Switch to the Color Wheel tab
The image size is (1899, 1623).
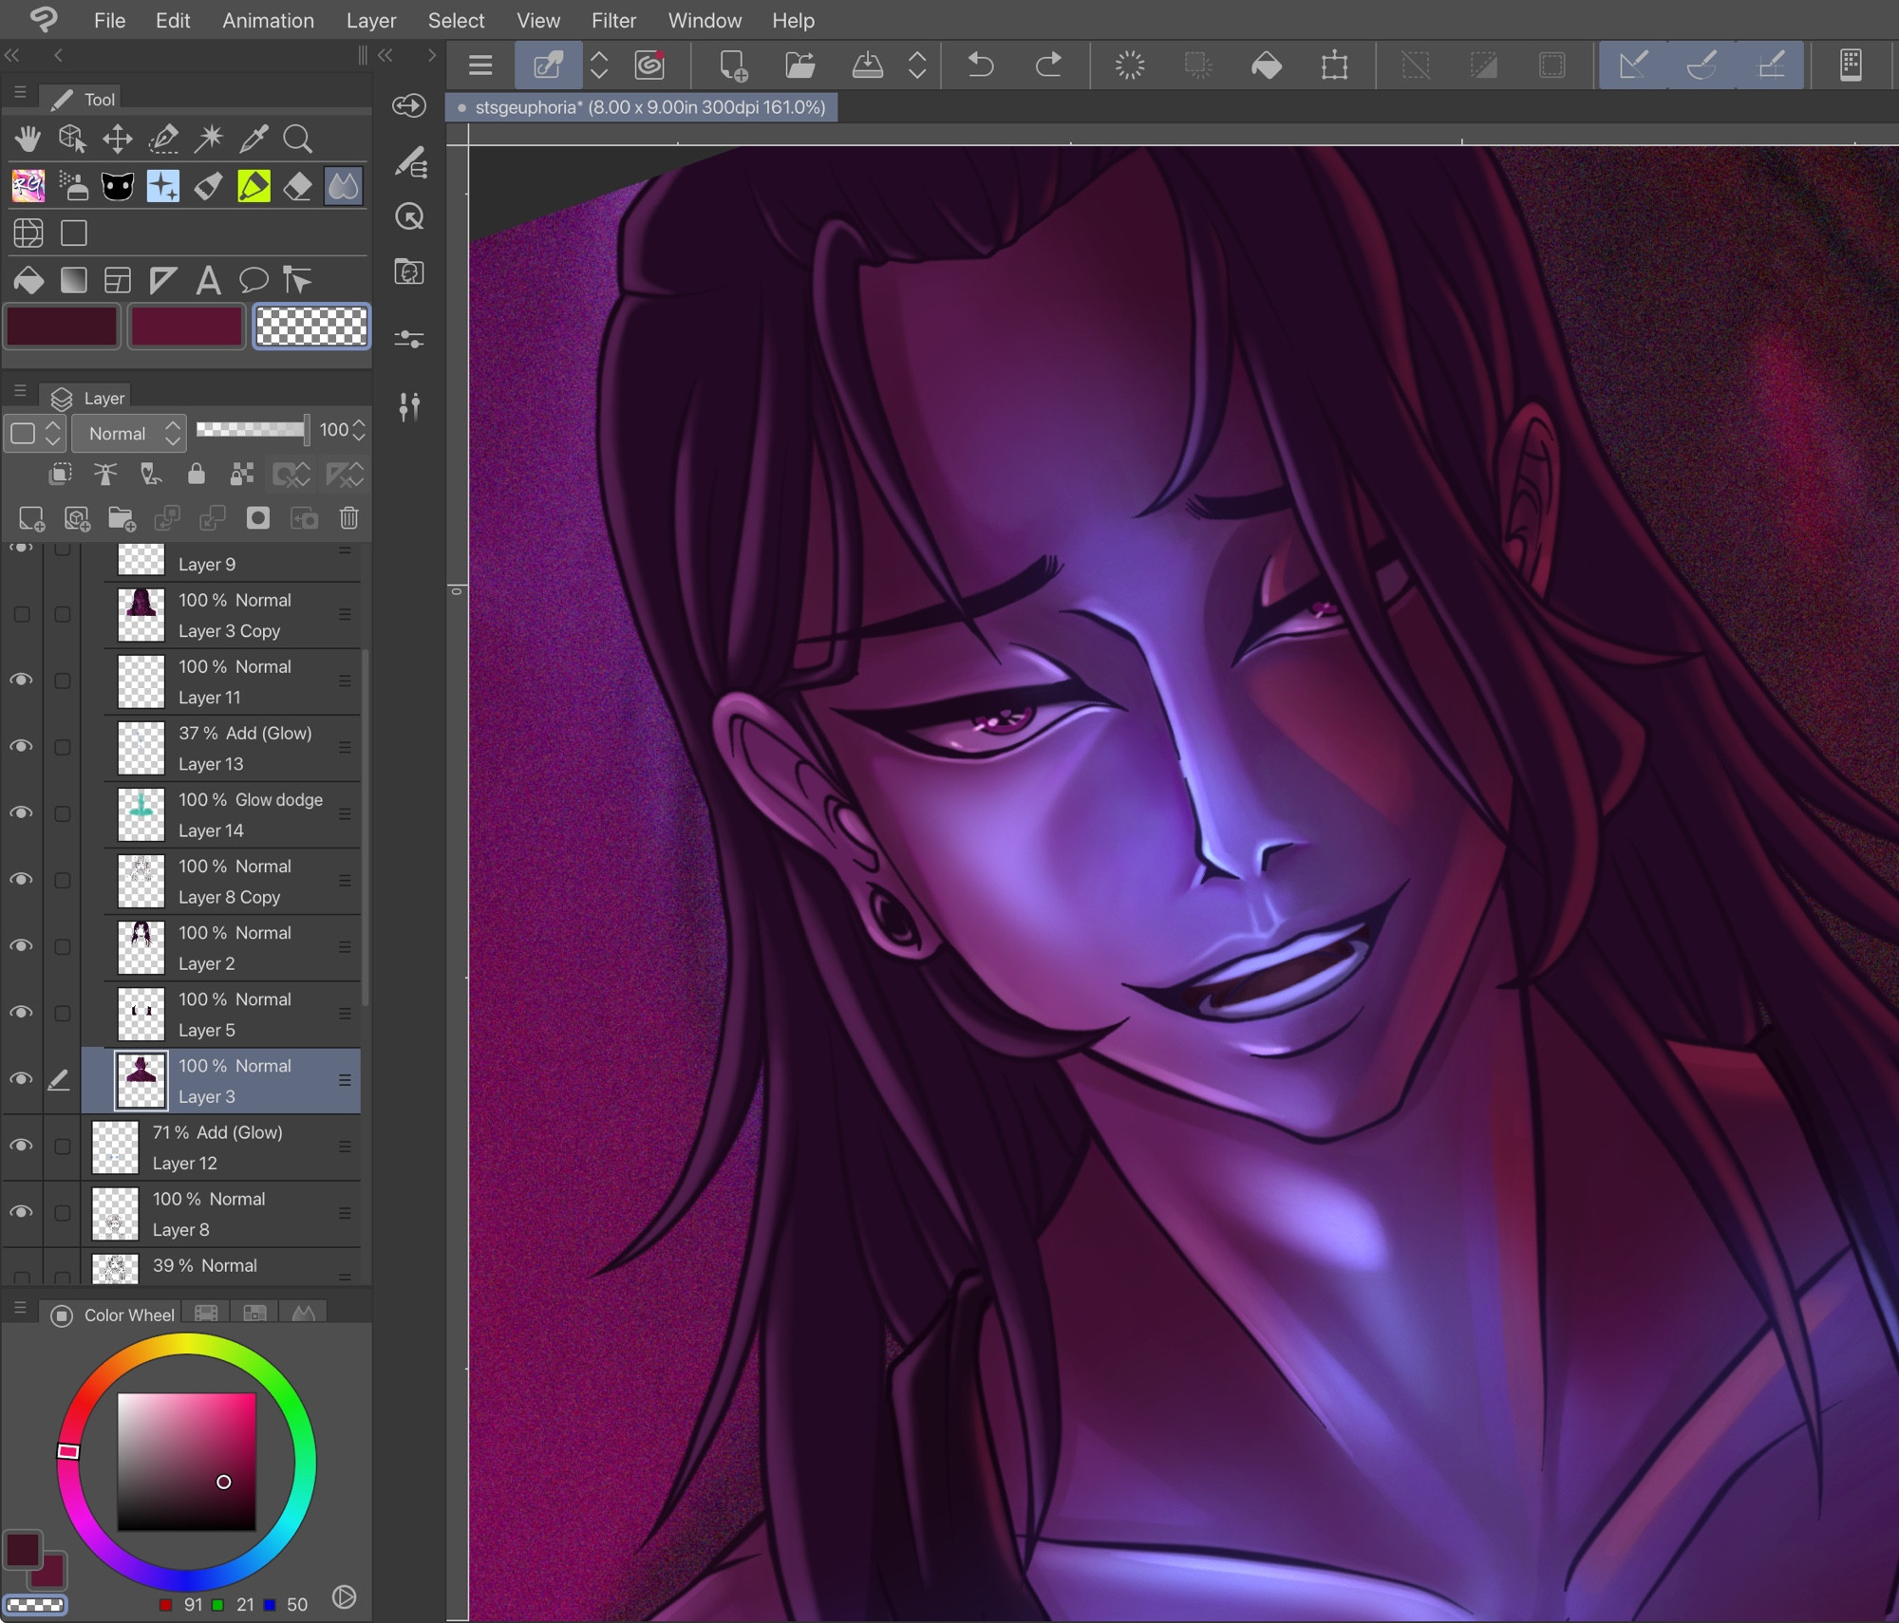(114, 1315)
